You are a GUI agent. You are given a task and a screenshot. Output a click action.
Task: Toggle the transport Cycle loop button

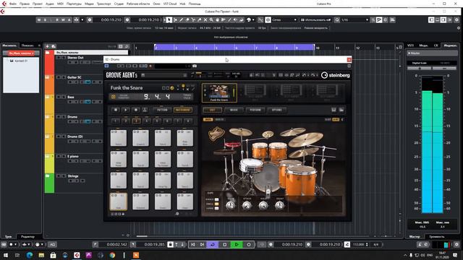pos(213,244)
